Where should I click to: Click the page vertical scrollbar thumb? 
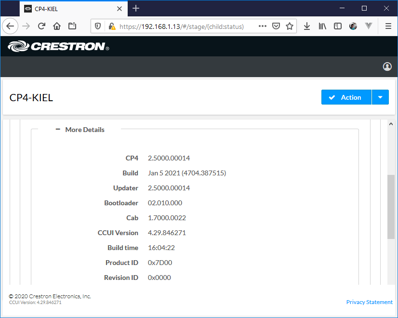point(391,207)
